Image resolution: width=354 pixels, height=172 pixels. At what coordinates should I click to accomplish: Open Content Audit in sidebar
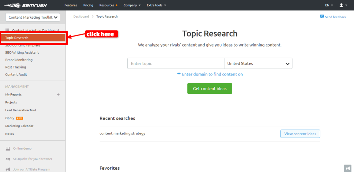pyautogui.click(x=16, y=74)
